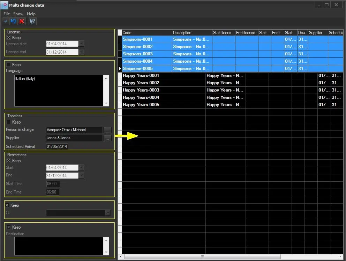
Task: Tick the Keep checkbox under Tapeless
Action: click(9, 122)
